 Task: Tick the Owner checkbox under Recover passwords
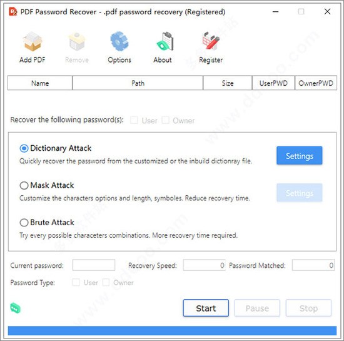click(x=165, y=120)
